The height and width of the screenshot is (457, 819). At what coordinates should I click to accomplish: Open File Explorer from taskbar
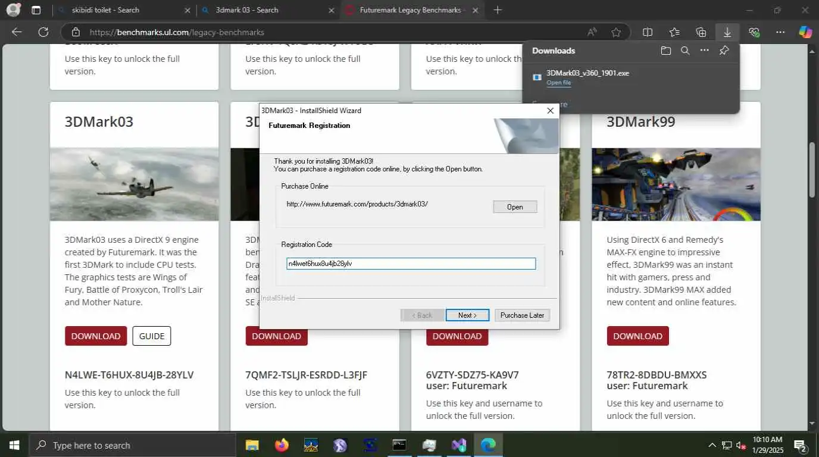(252, 445)
